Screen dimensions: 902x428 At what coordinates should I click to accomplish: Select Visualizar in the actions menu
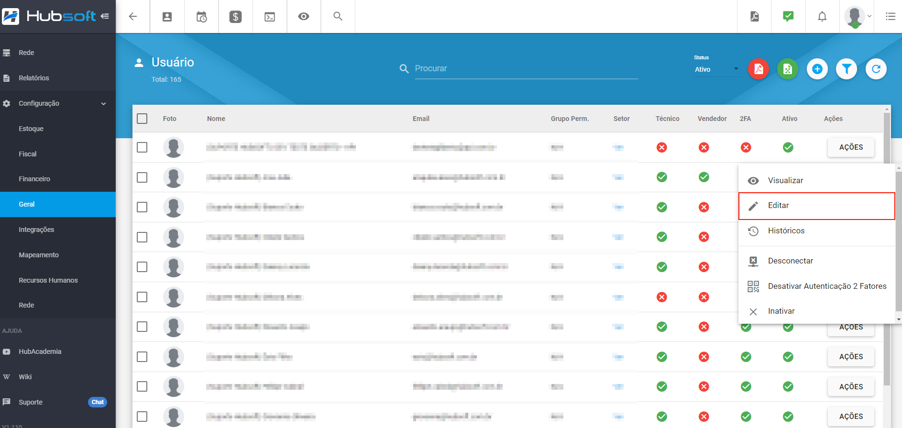tap(816, 180)
